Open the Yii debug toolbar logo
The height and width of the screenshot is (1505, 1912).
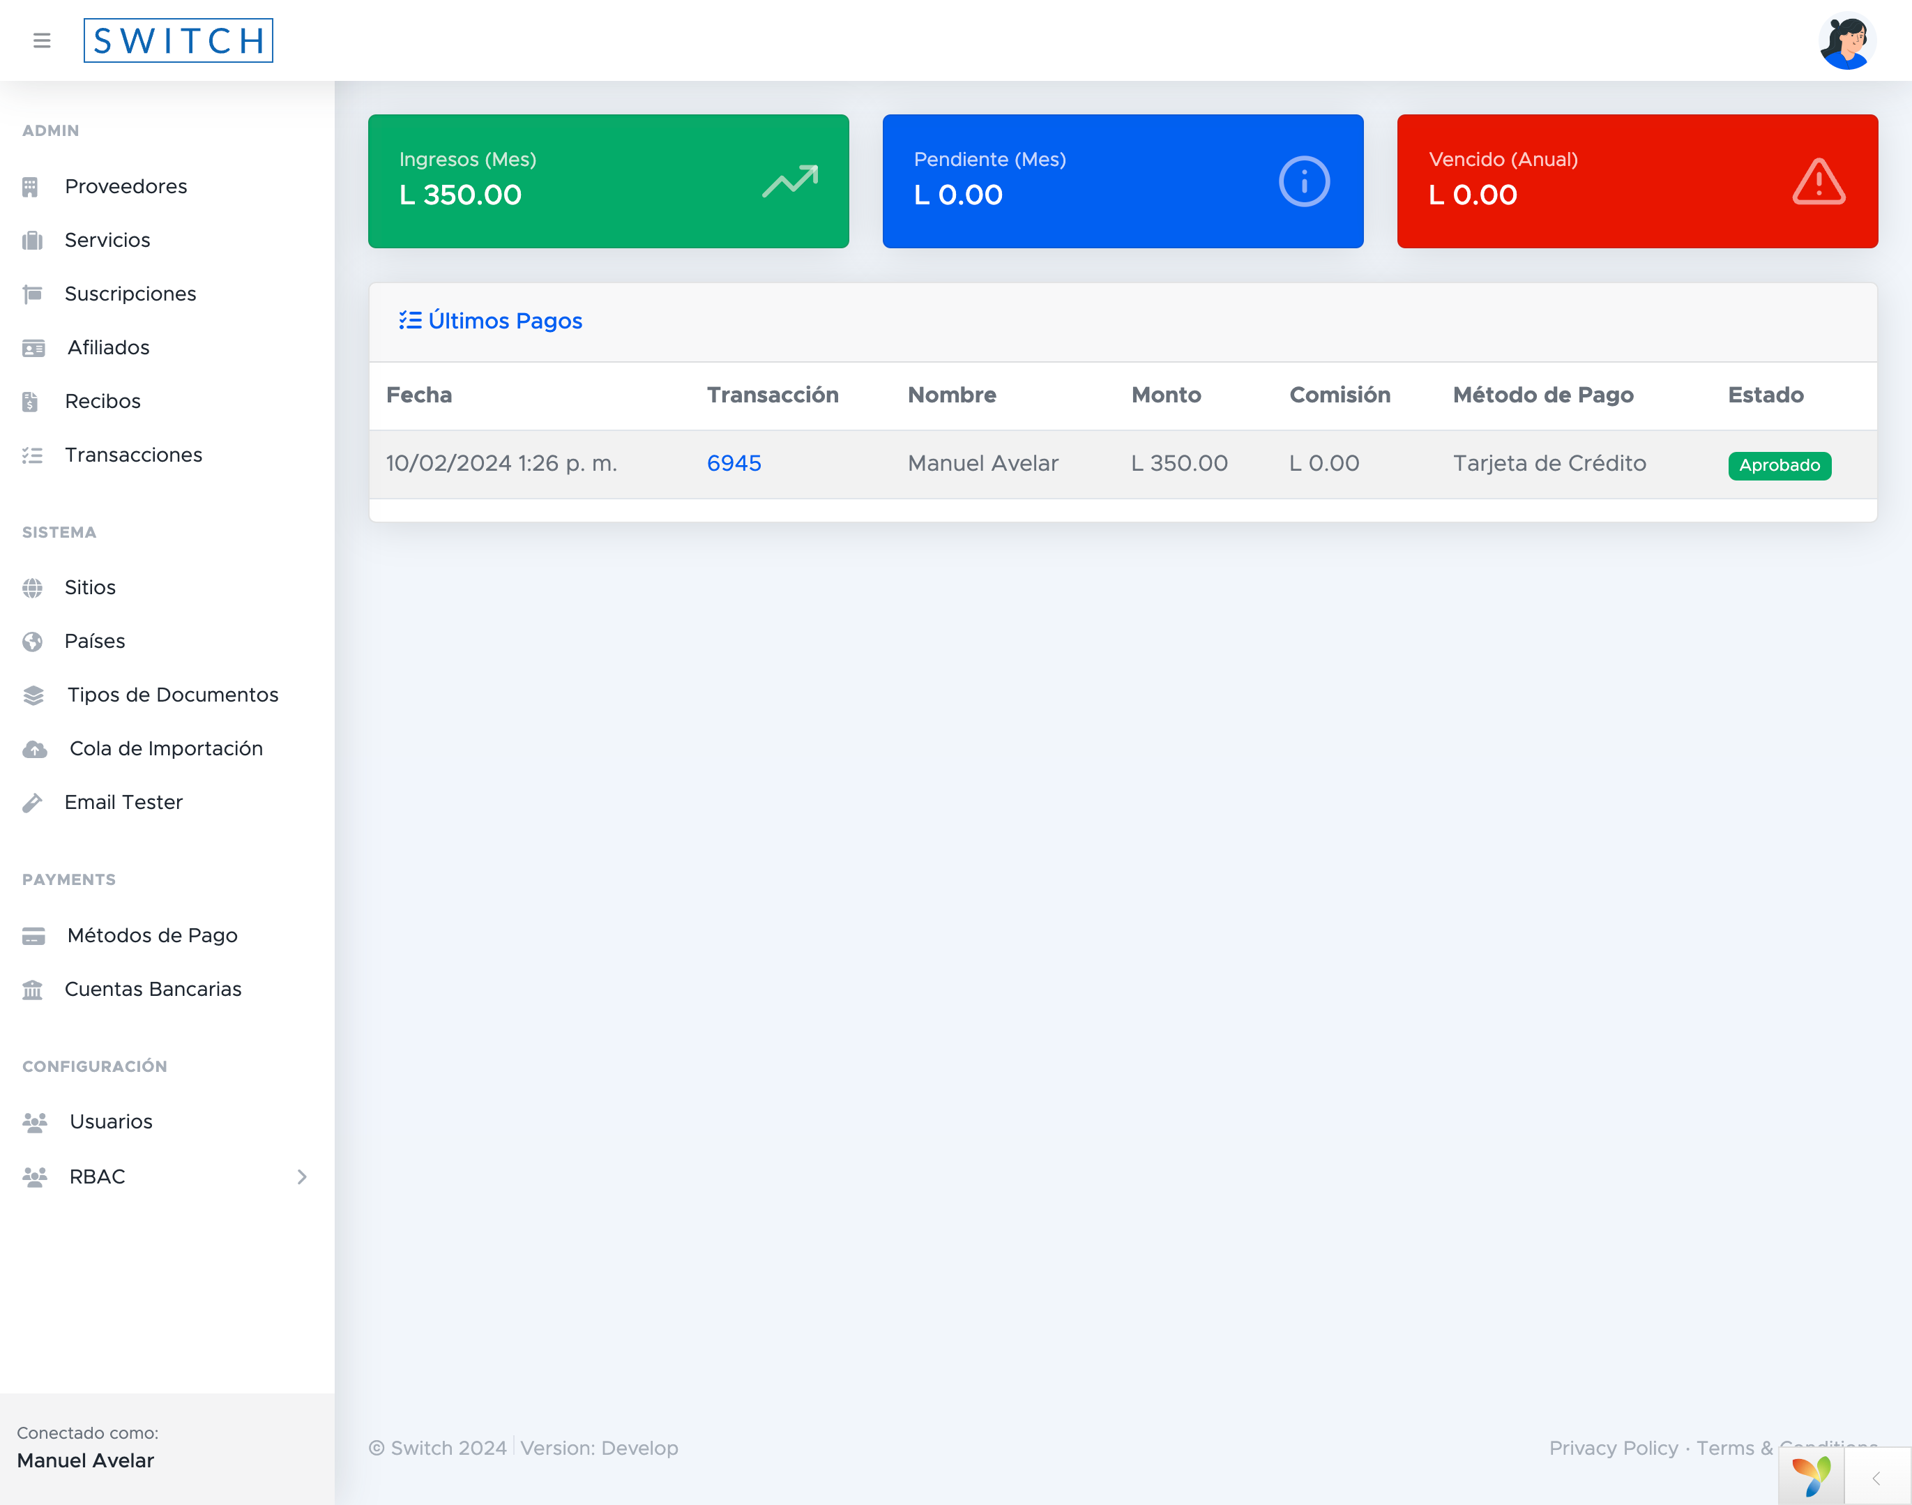point(1811,1476)
